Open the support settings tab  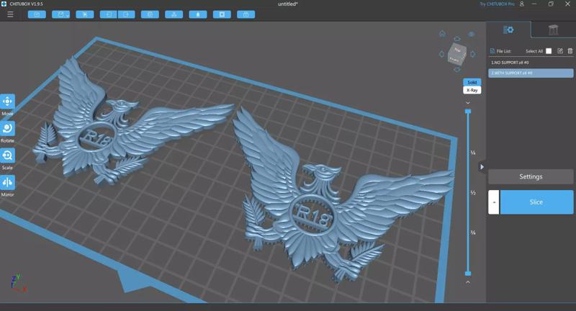(553, 30)
